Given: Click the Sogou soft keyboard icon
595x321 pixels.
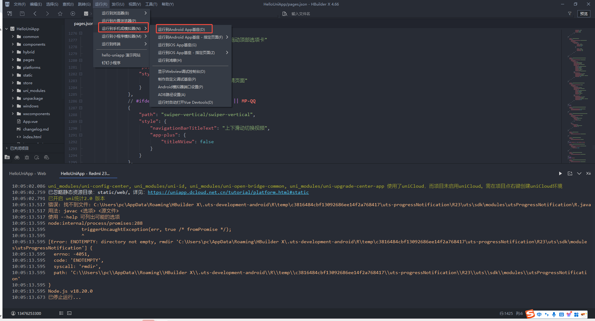Looking at the screenshot, I should pos(561,314).
